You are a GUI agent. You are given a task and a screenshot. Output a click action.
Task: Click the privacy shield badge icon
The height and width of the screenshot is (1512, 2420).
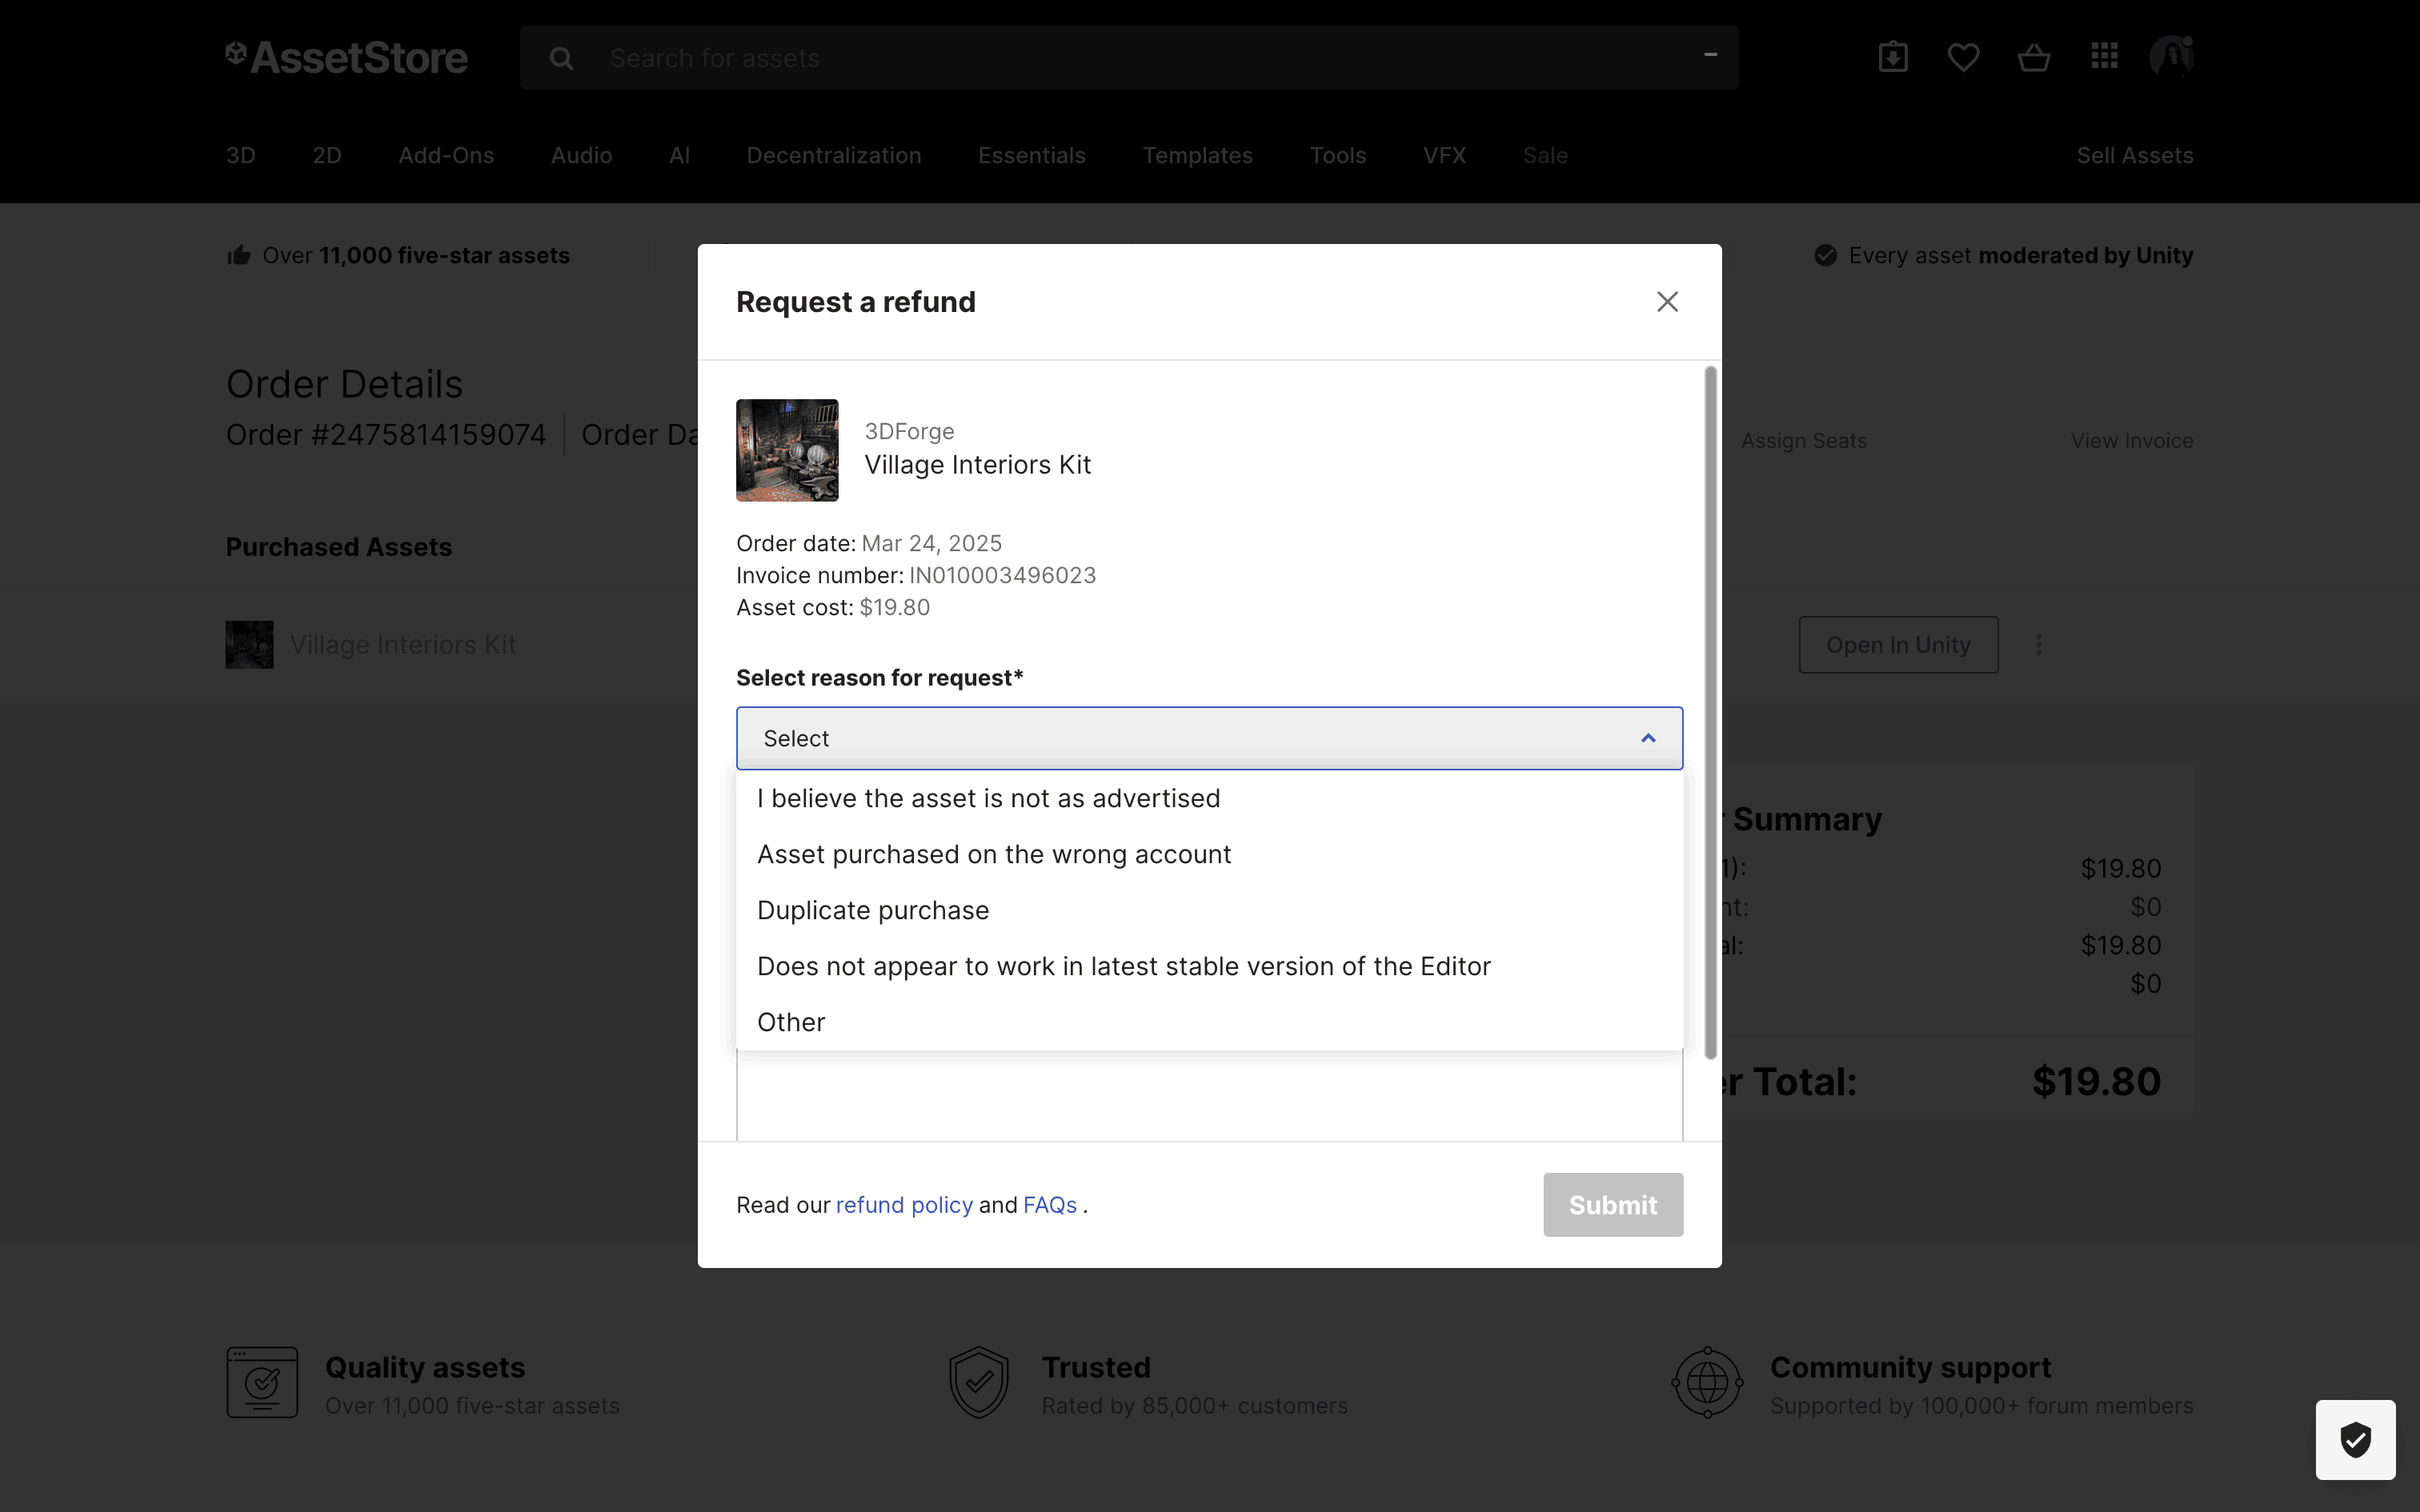click(x=2355, y=1439)
